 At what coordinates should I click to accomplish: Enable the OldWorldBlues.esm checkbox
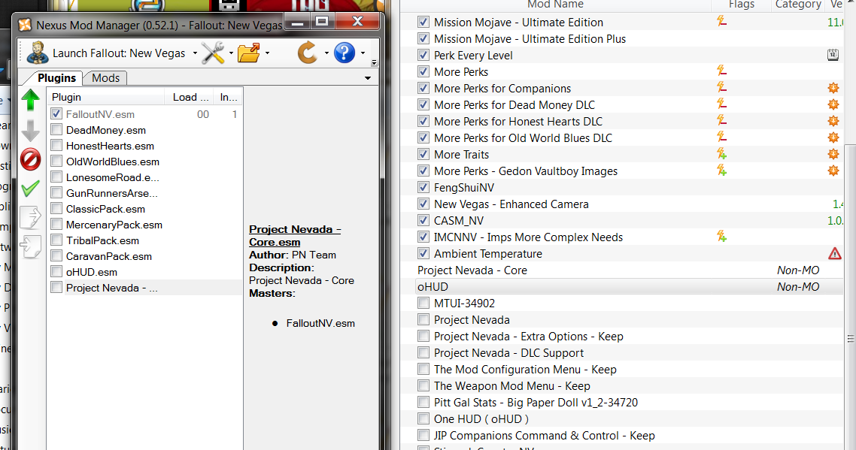[x=56, y=161]
